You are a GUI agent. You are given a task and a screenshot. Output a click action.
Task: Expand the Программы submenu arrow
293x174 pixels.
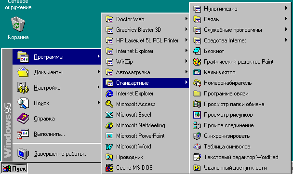pos(99,56)
